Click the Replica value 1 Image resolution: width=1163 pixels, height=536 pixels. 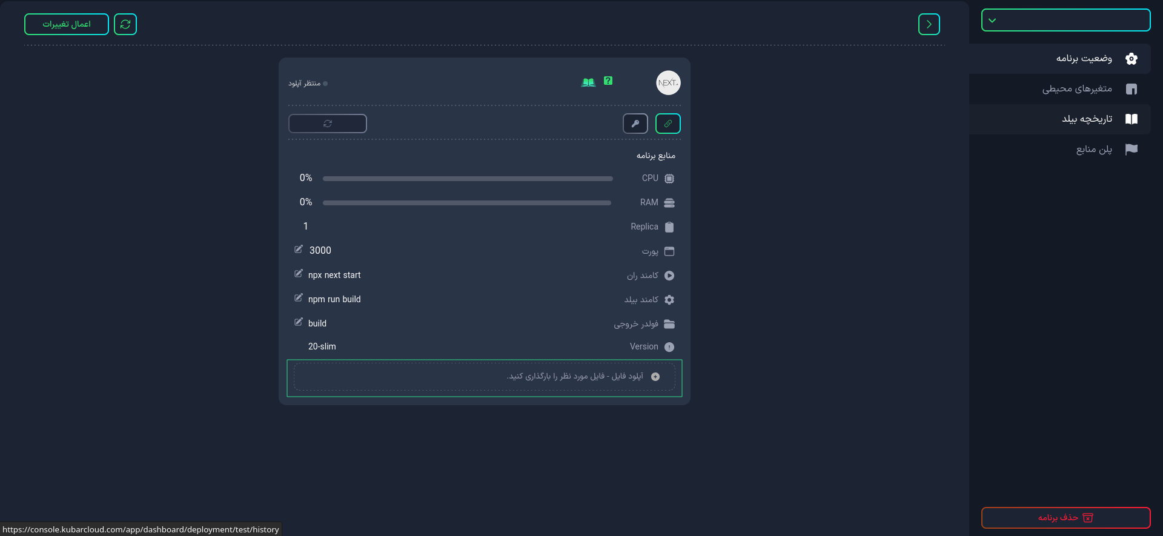(306, 227)
